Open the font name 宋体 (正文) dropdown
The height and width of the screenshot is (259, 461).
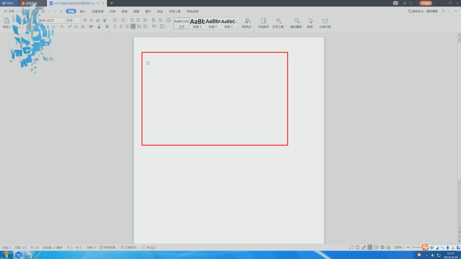(65, 20)
